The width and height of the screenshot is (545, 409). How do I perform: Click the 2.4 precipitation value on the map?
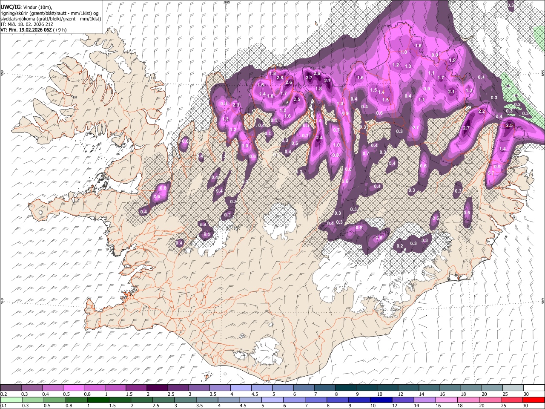coord(319,138)
